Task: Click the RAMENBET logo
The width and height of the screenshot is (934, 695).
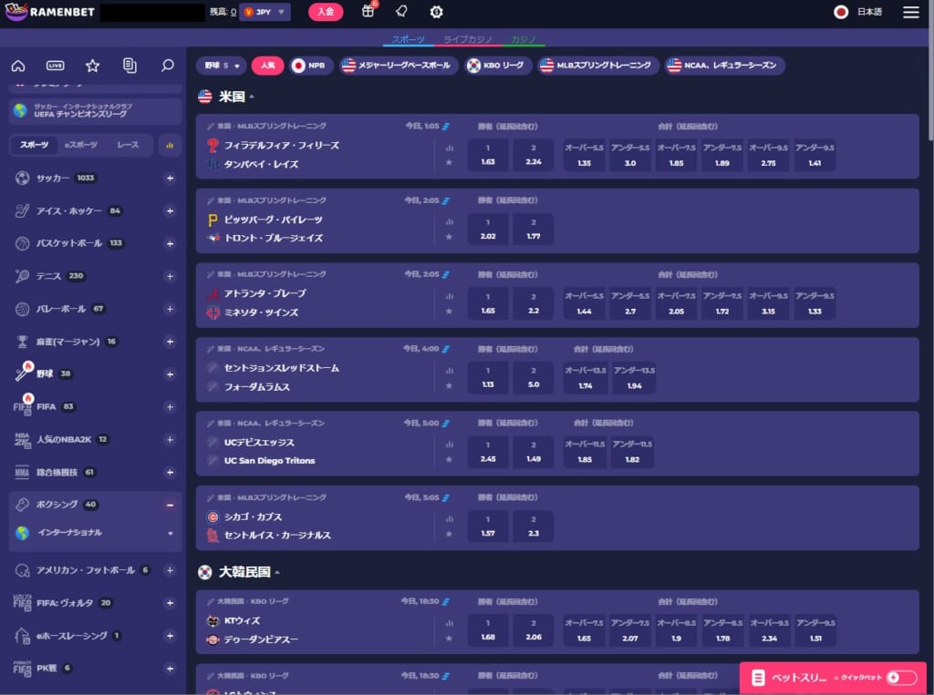Action: pos(49,12)
